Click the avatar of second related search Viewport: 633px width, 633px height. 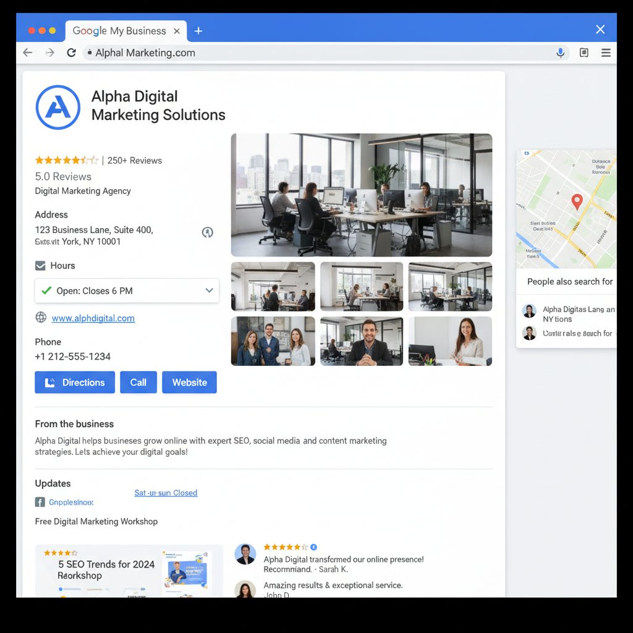529,333
